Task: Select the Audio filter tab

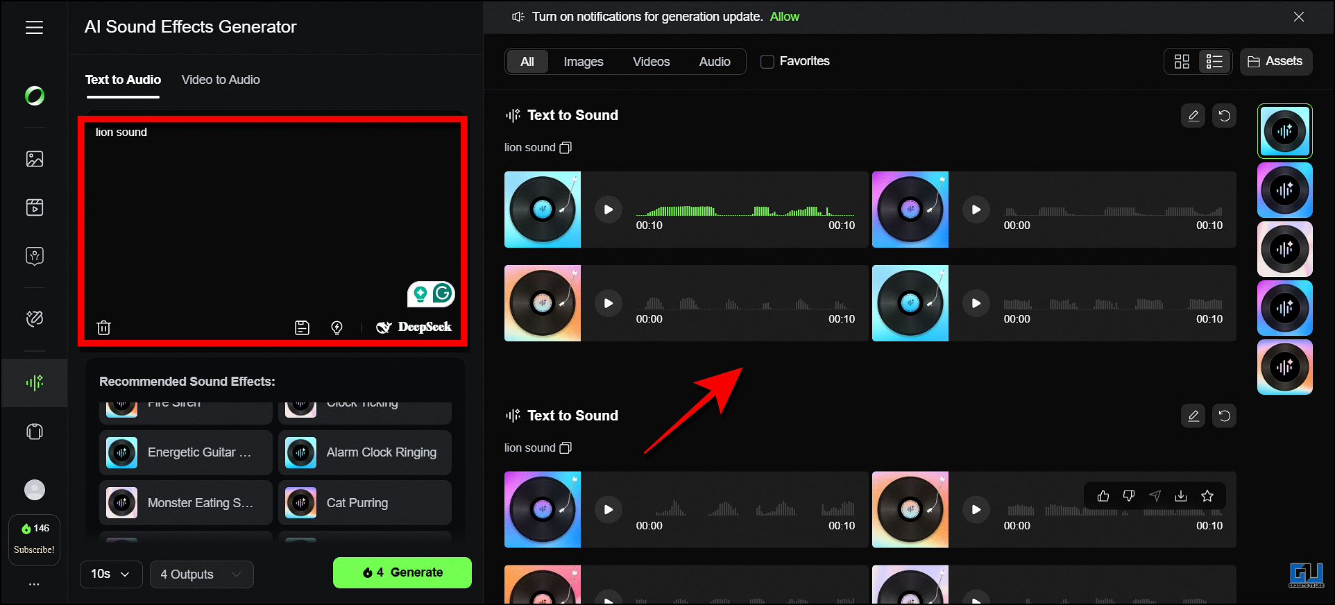Action: (x=714, y=62)
